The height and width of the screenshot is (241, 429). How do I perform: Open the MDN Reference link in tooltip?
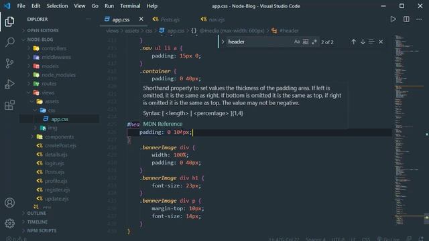coord(162,124)
